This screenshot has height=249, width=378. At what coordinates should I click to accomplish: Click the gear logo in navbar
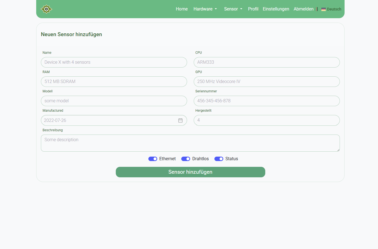tap(46, 9)
